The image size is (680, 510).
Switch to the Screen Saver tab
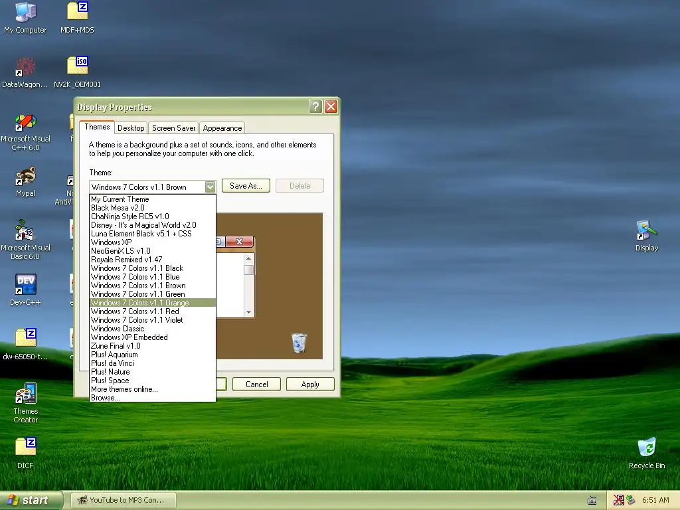pyautogui.click(x=173, y=128)
